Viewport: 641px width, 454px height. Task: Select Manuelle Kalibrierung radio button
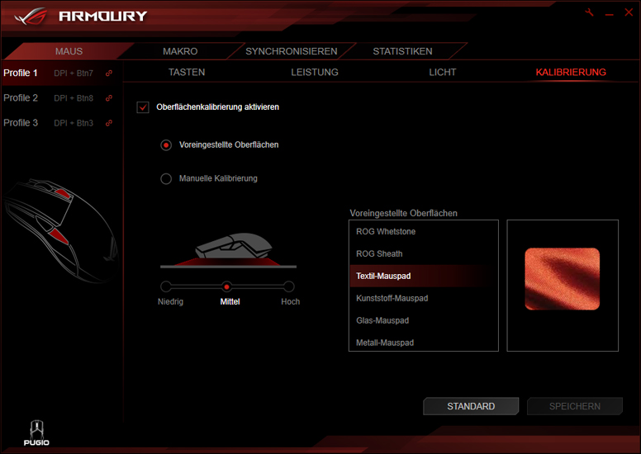(166, 179)
